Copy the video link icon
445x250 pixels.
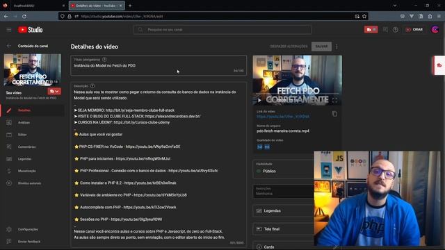click(335, 114)
